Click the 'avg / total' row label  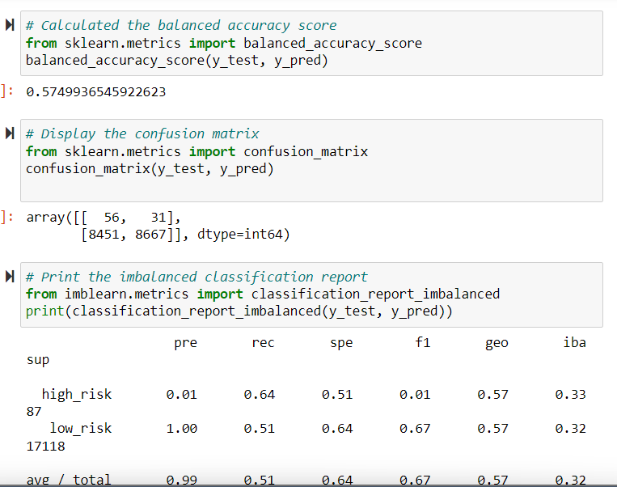[69, 480]
